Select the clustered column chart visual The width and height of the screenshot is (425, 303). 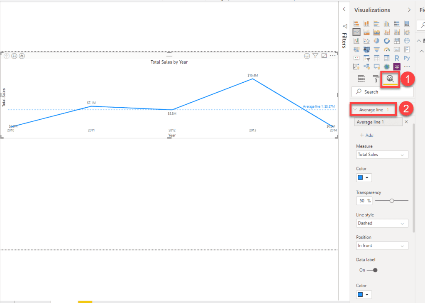tap(386, 24)
